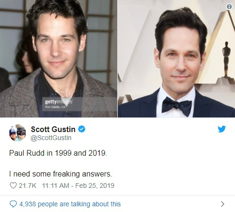The width and height of the screenshot is (235, 212).
Task: Open the left photo with the gray coat
Action: coord(58,59)
